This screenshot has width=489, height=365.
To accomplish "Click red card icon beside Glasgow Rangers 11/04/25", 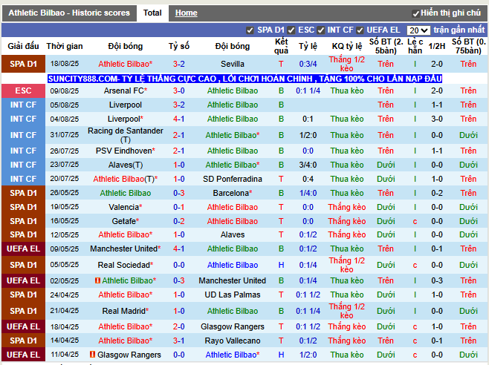I will pos(92,355).
